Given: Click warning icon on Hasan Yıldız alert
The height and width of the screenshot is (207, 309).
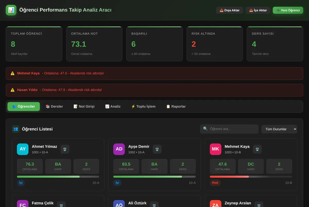Looking at the screenshot, I should point(13,90).
